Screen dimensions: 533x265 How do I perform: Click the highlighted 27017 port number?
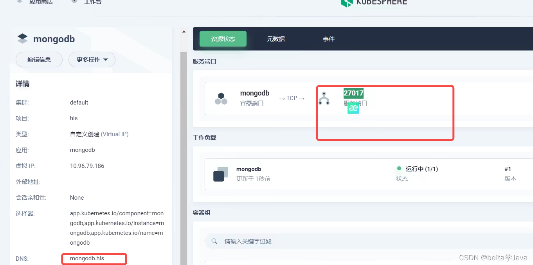(x=353, y=93)
